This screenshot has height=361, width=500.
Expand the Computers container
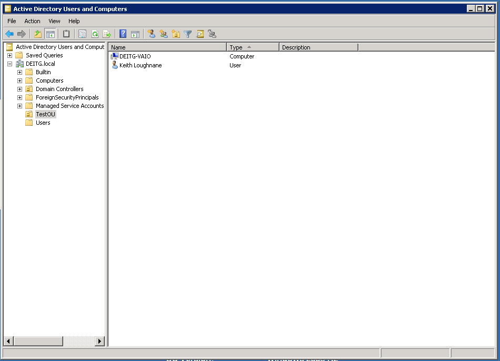click(19, 80)
